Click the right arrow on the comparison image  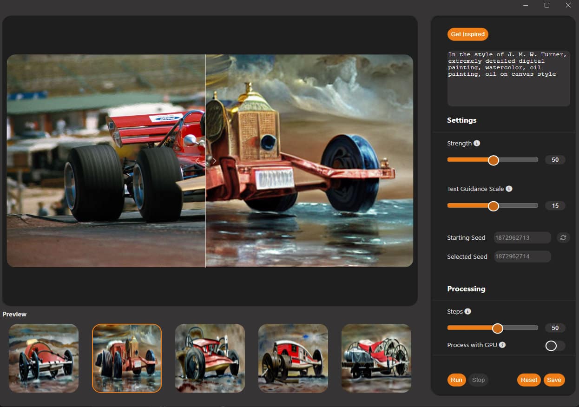[214, 161]
